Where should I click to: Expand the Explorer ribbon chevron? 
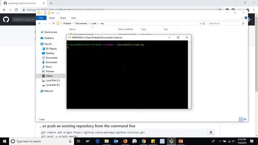241,18
